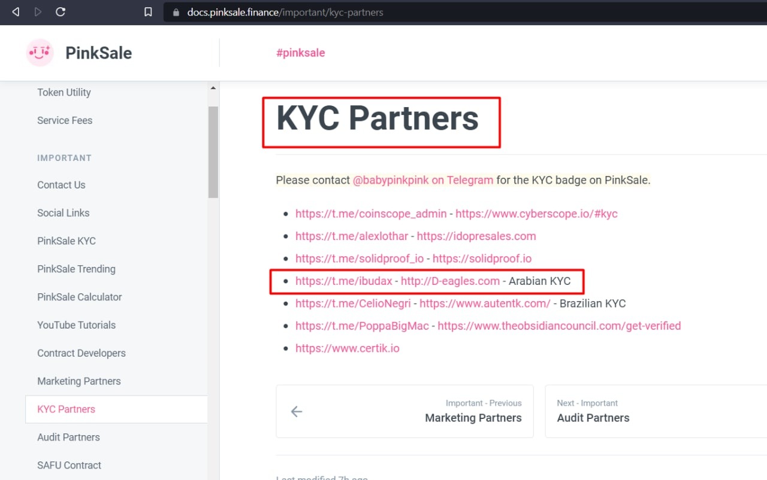Open Service Fees in the sidebar
The height and width of the screenshot is (480, 767).
click(65, 120)
